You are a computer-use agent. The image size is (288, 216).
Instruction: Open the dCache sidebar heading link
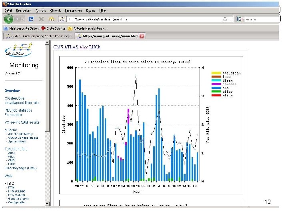[x=11, y=130]
